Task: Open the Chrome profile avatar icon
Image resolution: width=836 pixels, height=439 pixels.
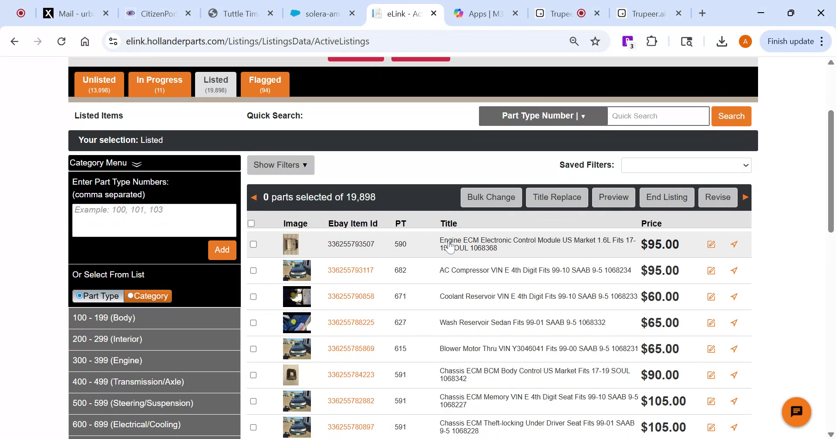Action: (x=745, y=41)
